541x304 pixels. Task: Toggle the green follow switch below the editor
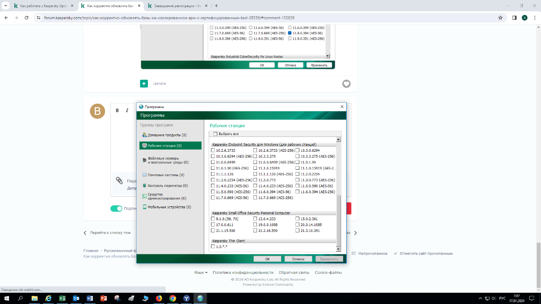(x=116, y=209)
